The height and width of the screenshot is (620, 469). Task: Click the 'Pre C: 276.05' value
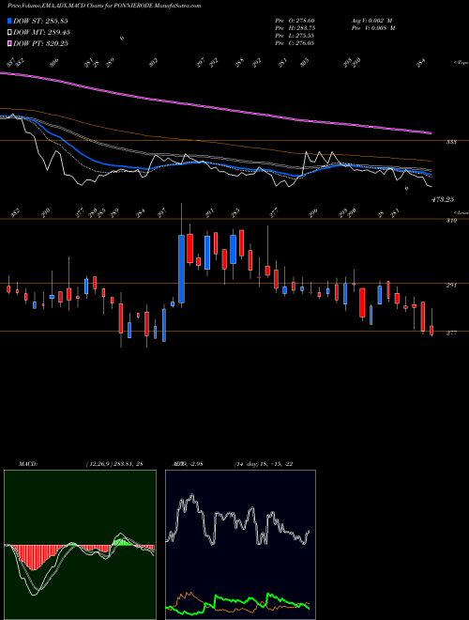(x=295, y=43)
